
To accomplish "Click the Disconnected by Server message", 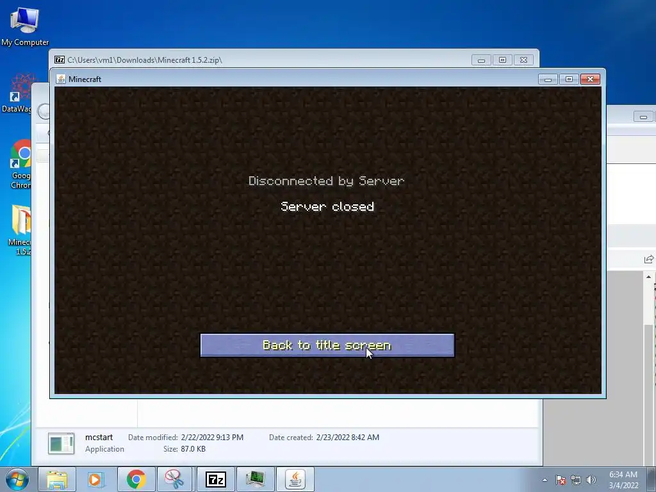I will [326, 181].
